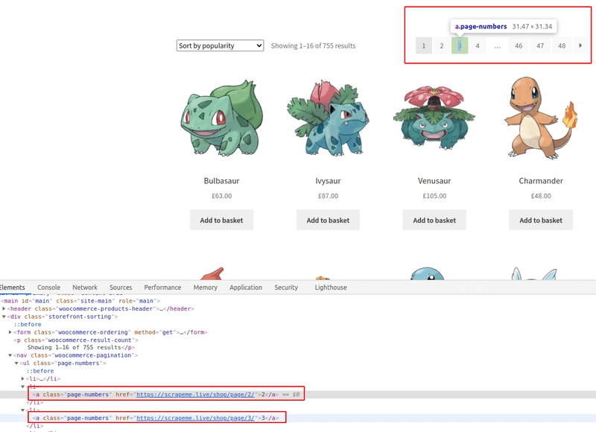The width and height of the screenshot is (596, 432).
Task: Collapse the li containing page 2 link
Action: [23, 387]
